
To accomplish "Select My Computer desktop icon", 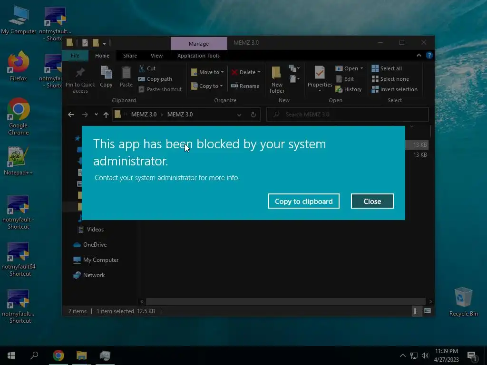I will (x=19, y=19).
